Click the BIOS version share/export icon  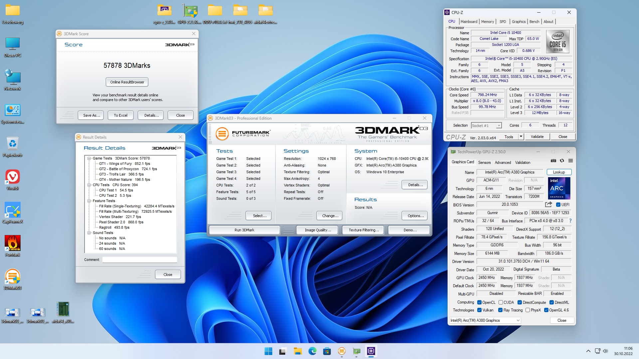[x=548, y=204]
